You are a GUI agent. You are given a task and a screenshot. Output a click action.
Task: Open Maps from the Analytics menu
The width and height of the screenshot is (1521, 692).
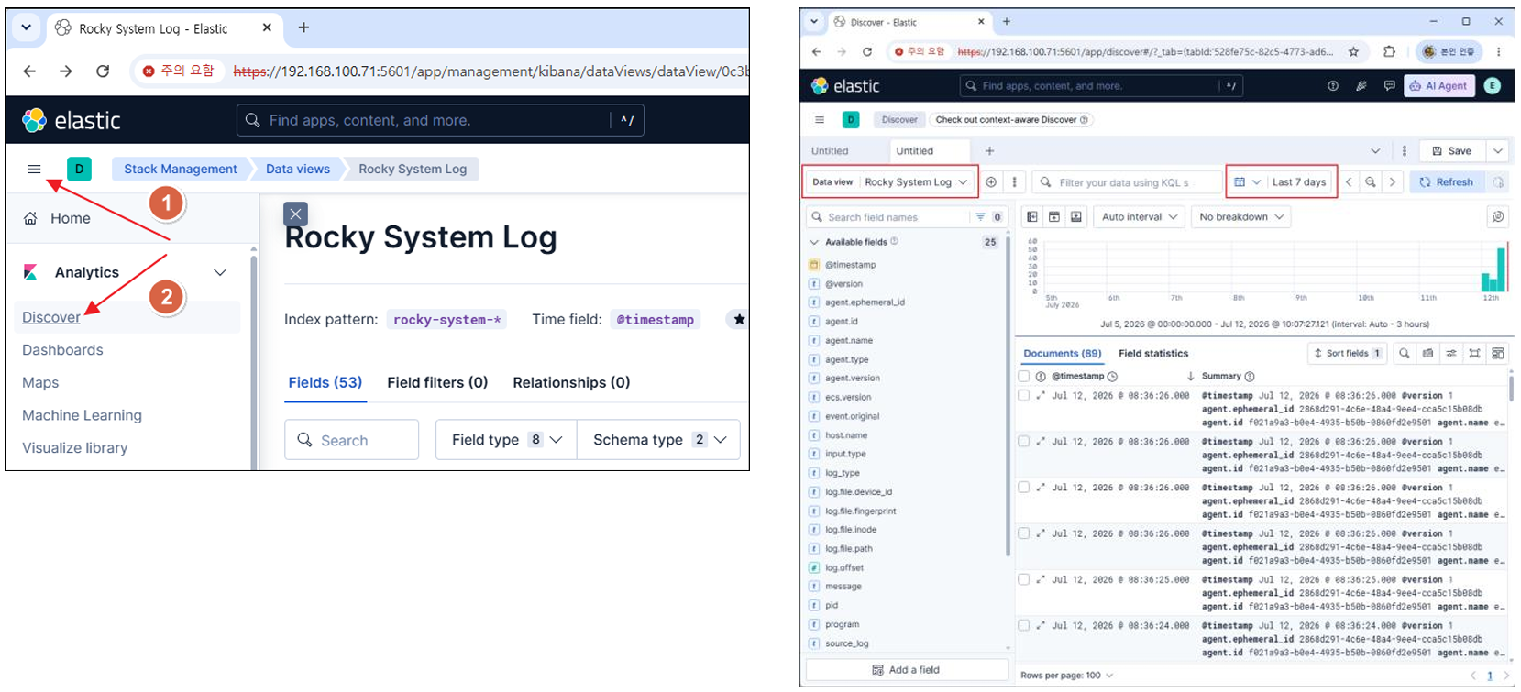40,382
